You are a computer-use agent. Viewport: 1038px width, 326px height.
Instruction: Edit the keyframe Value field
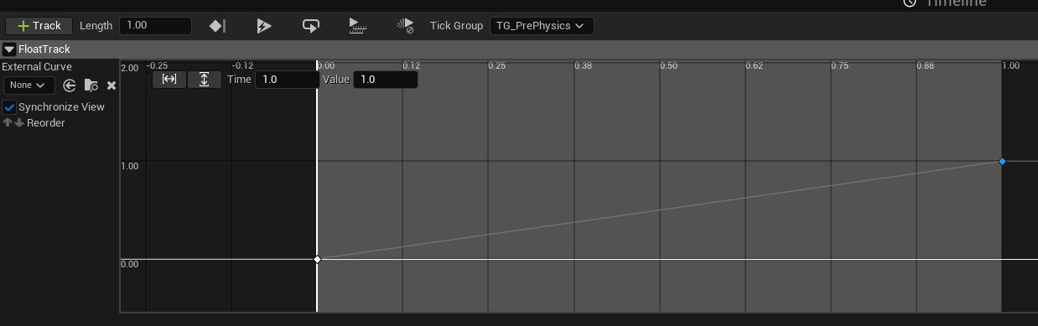pos(386,80)
